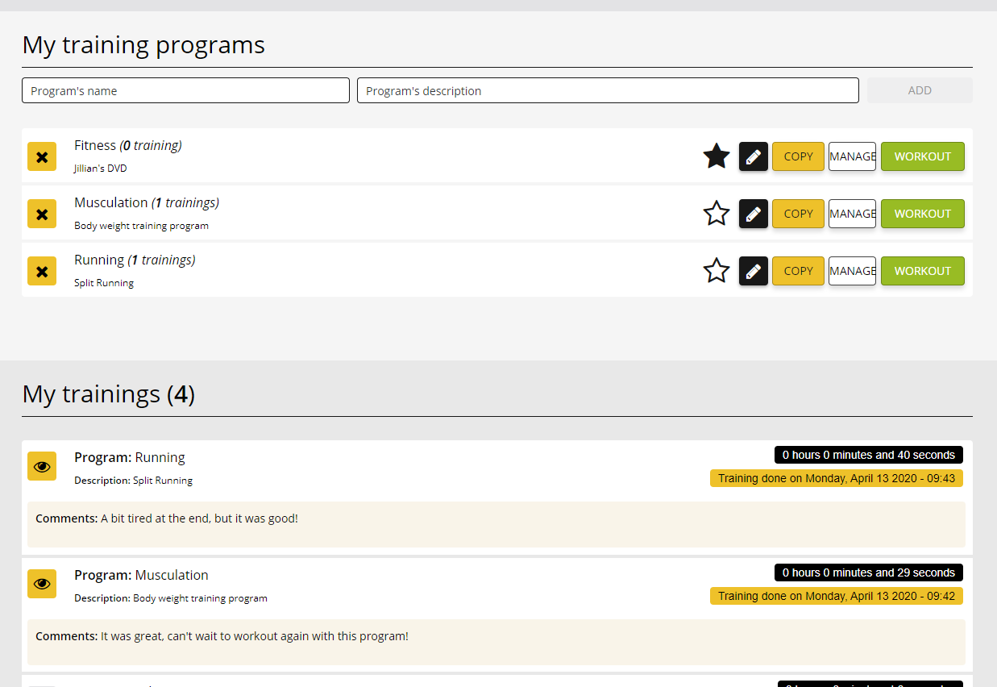Select 'Description: Split Running' in the Running training

coord(133,481)
